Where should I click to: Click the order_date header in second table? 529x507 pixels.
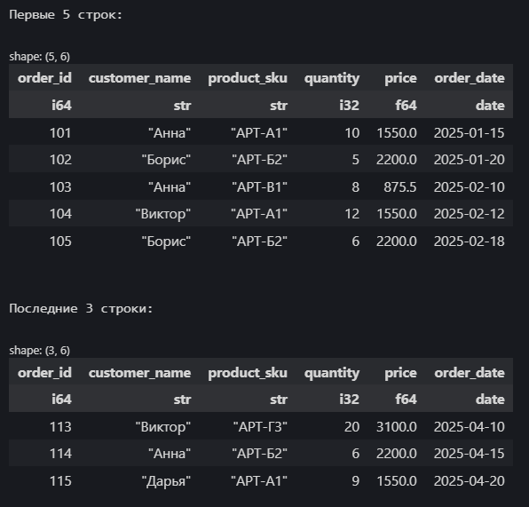(x=470, y=373)
